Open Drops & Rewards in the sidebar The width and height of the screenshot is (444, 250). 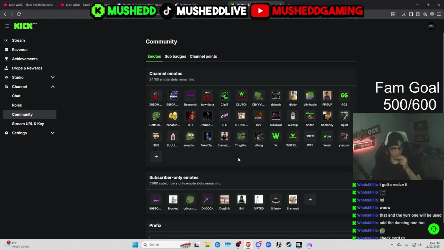[29, 68]
